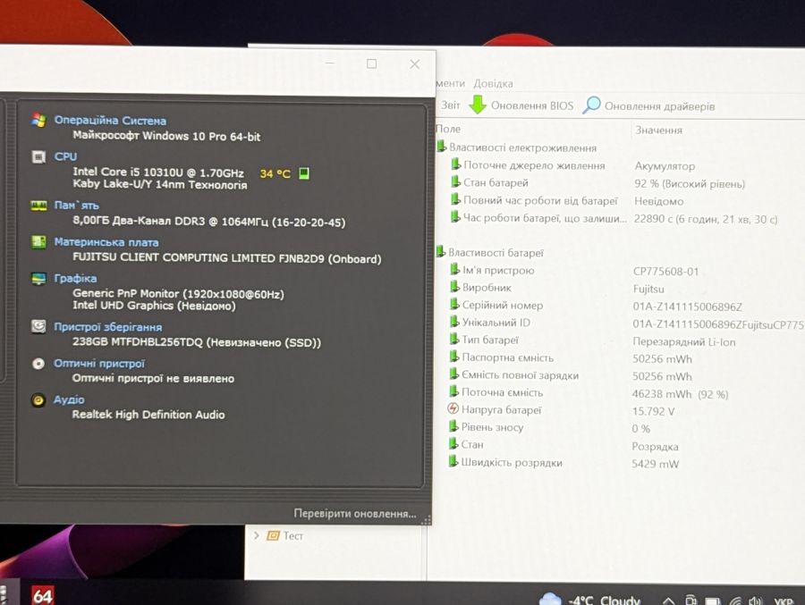Click the value 5429 mW
Image resolution: width=805 pixels, height=605 pixels.
(x=655, y=464)
